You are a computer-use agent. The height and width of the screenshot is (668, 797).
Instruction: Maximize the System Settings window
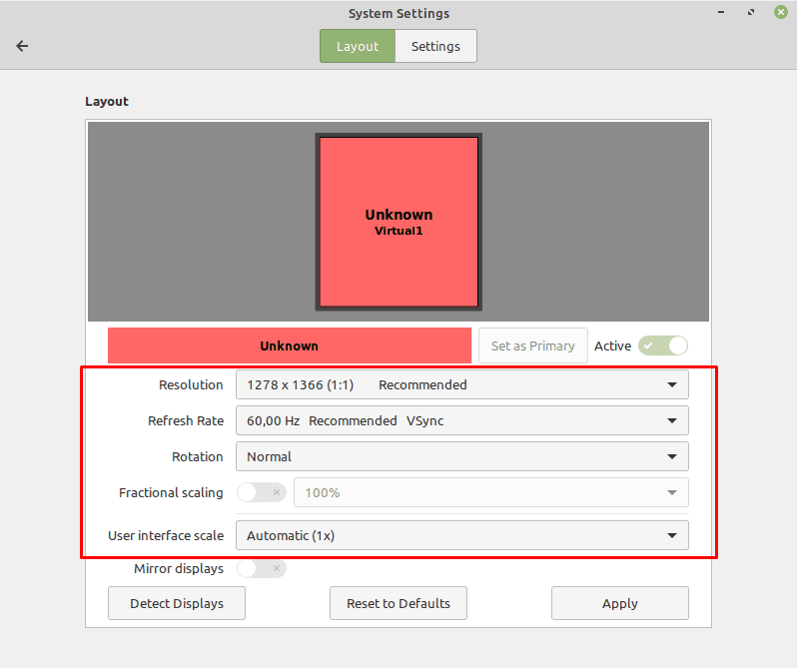(x=751, y=12)
